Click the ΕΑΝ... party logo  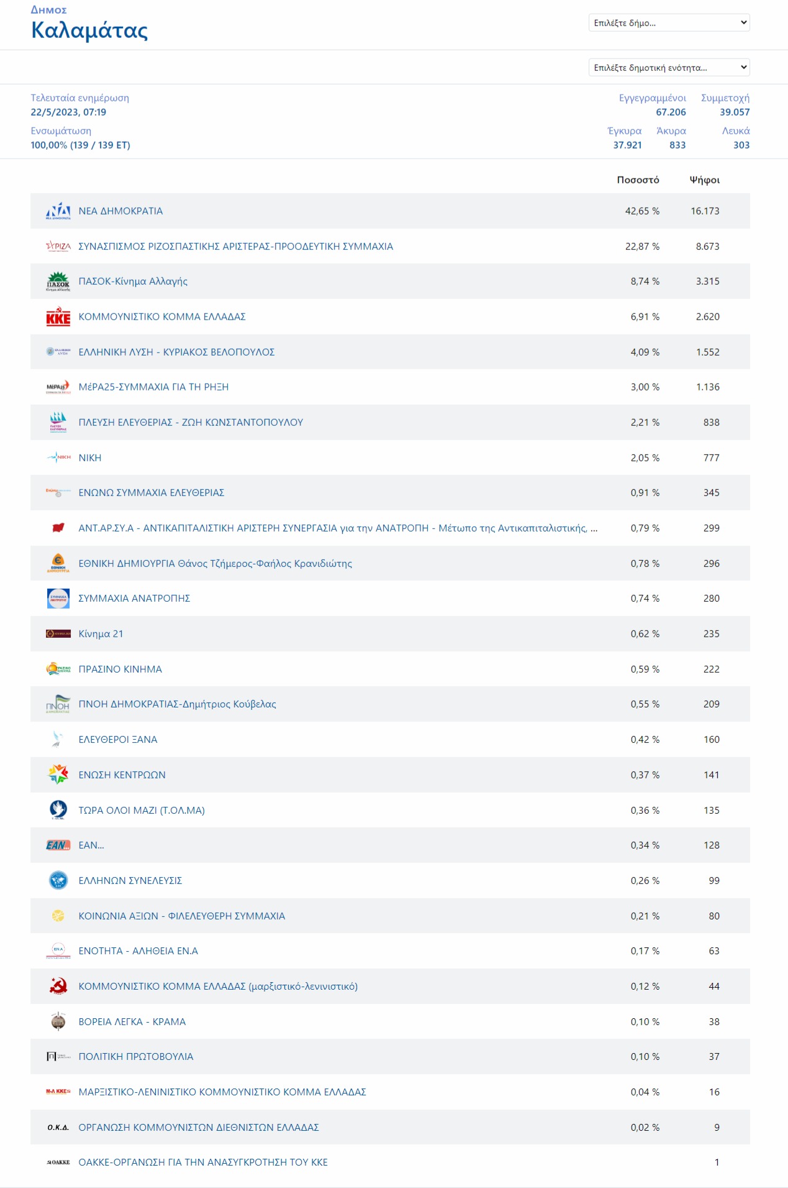(x=58, y=845)
